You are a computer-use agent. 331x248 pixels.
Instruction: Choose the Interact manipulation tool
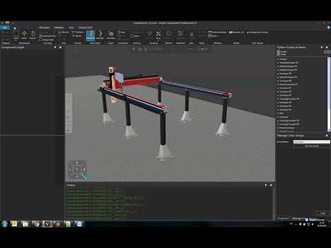(32, 35)
